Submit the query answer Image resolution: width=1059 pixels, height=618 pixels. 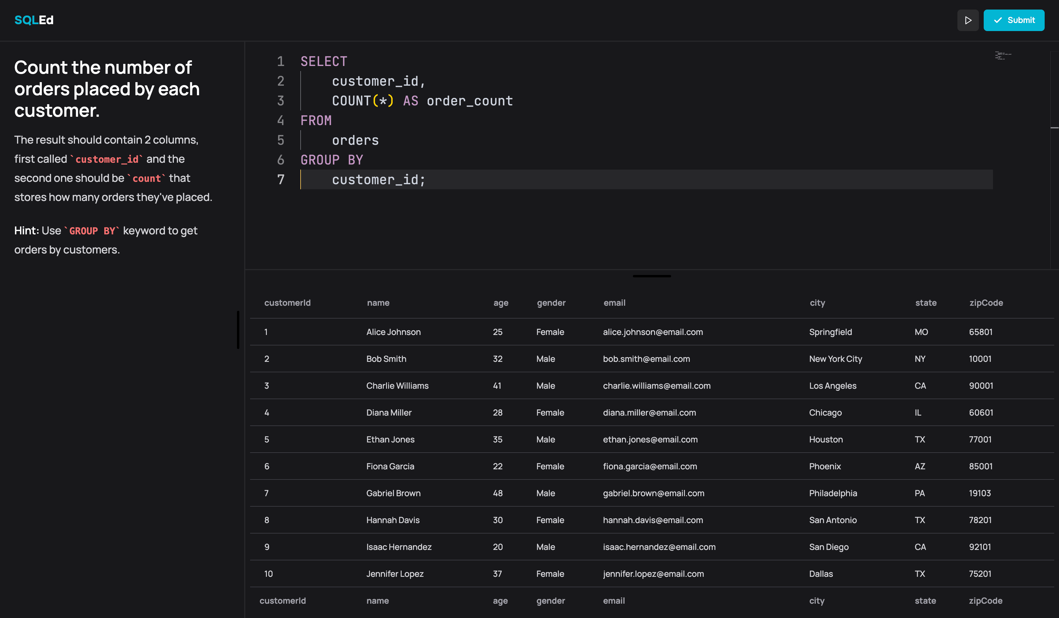point(1014,20)
